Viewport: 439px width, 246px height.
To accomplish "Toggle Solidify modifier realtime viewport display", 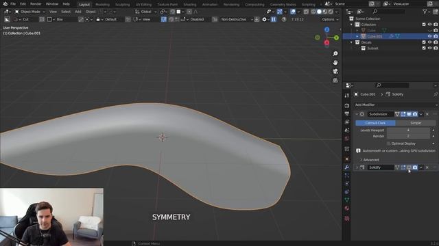I will coord(409,167).
